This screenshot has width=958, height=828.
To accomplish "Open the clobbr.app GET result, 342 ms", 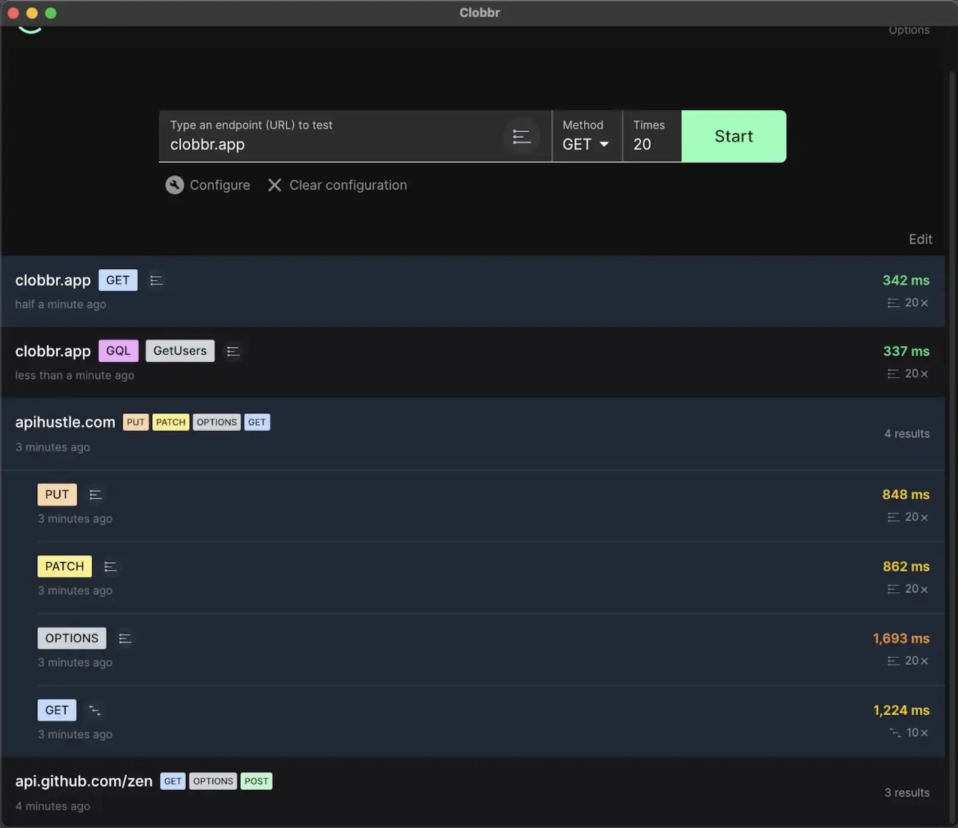I will pyautogui.click(x=479, y=292).
